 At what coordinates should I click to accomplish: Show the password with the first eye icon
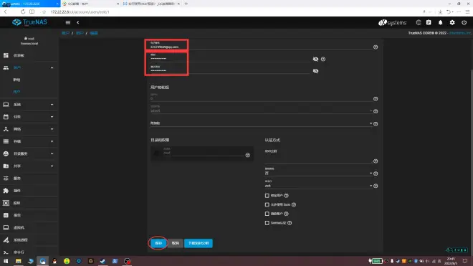click(315, 60)
